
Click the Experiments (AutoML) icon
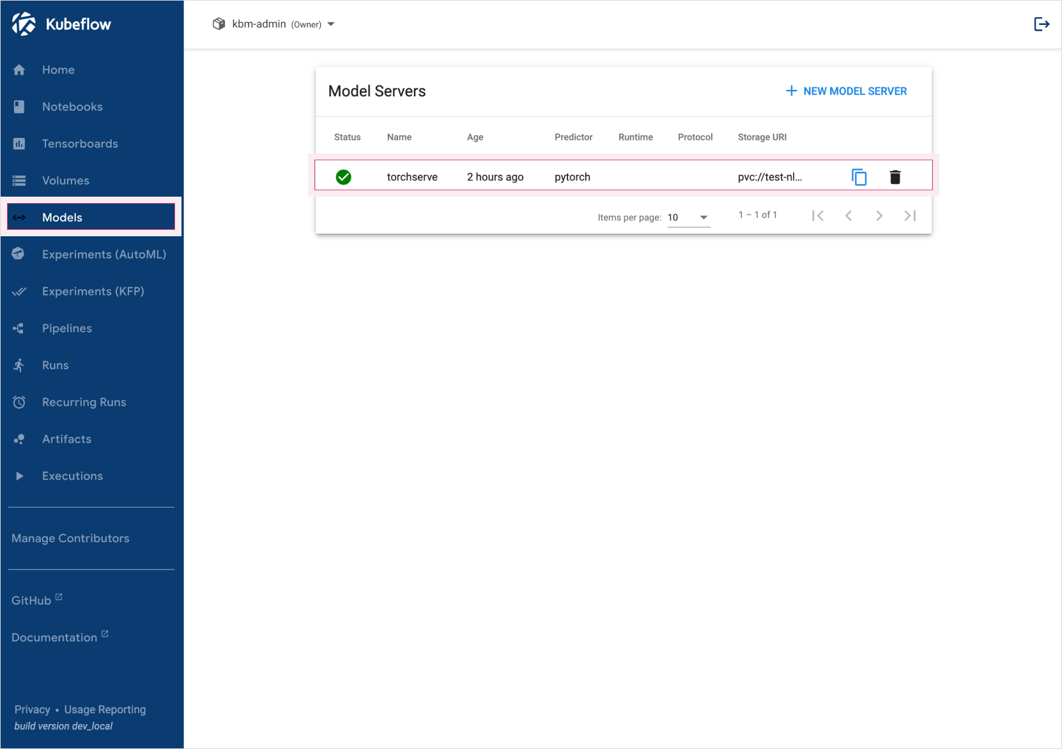[x=19, y=254]
